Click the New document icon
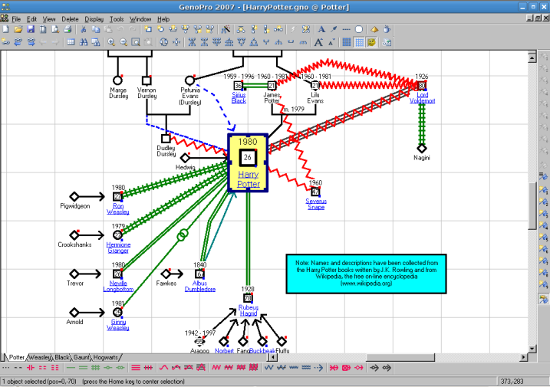550x387 pixels. click(x=6, y=30)
